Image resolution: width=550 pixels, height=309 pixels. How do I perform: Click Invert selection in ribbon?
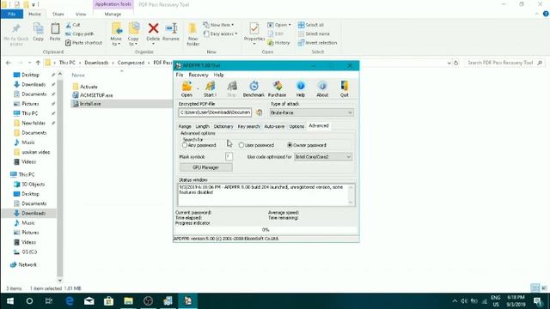click(x=317, y=43)
